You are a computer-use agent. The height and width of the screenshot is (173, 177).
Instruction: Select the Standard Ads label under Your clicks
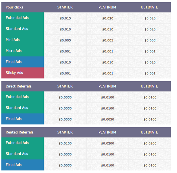[x=17, y=29]
